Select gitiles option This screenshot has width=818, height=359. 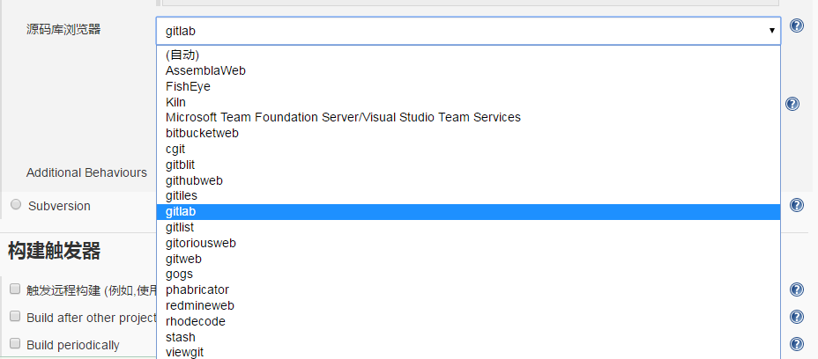pyautogui.click(x=468, y=196)
